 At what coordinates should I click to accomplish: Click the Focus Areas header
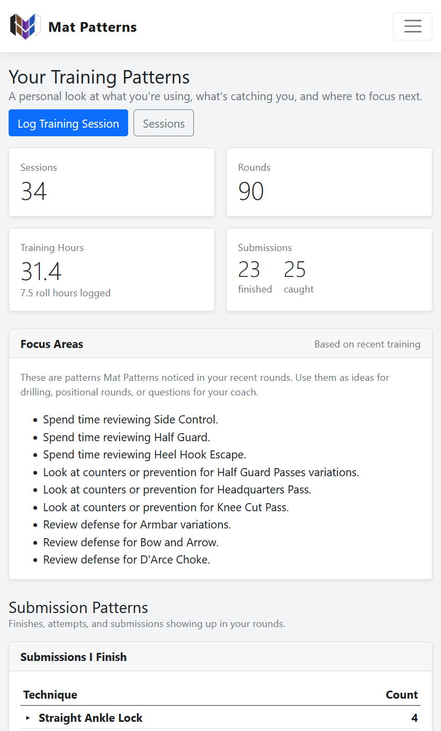pos(52,344)
